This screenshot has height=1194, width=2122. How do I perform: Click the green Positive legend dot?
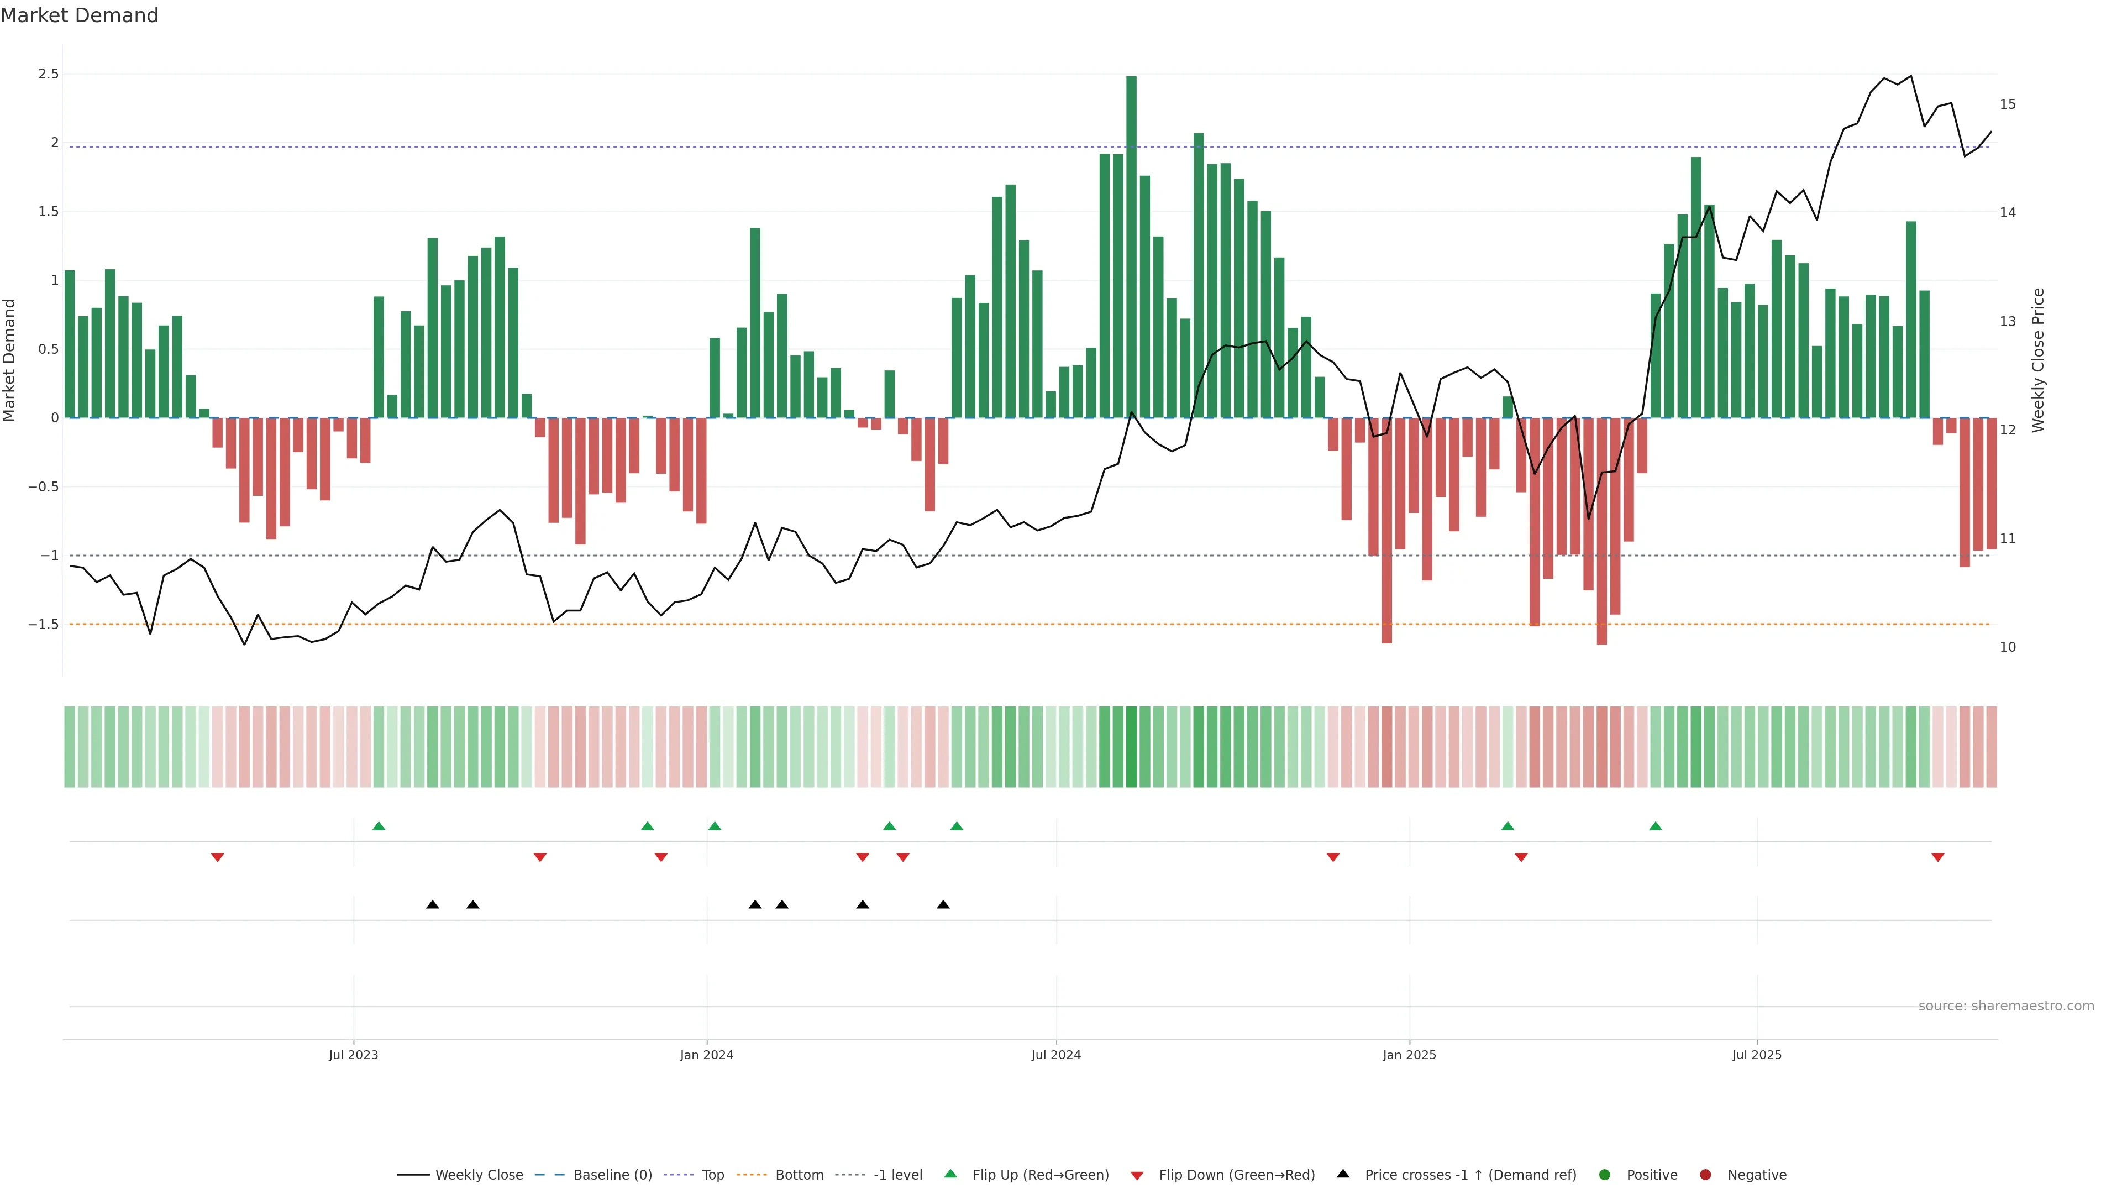click(x=1604, y=1174)
